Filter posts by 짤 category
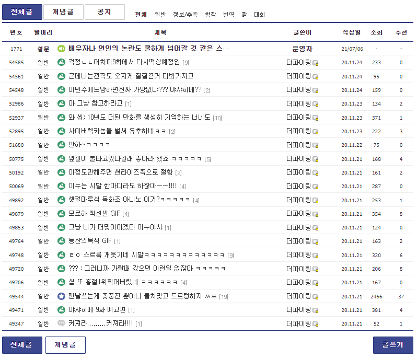The image size is (417, 359). (x=244, y=15)
